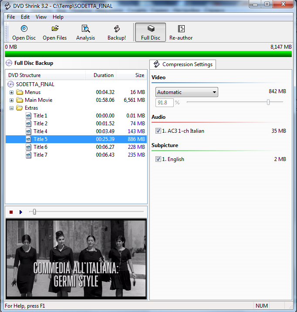Play preview with the blue play button
The height and width of the screenshot is (312, 297).
coord(21,212)
